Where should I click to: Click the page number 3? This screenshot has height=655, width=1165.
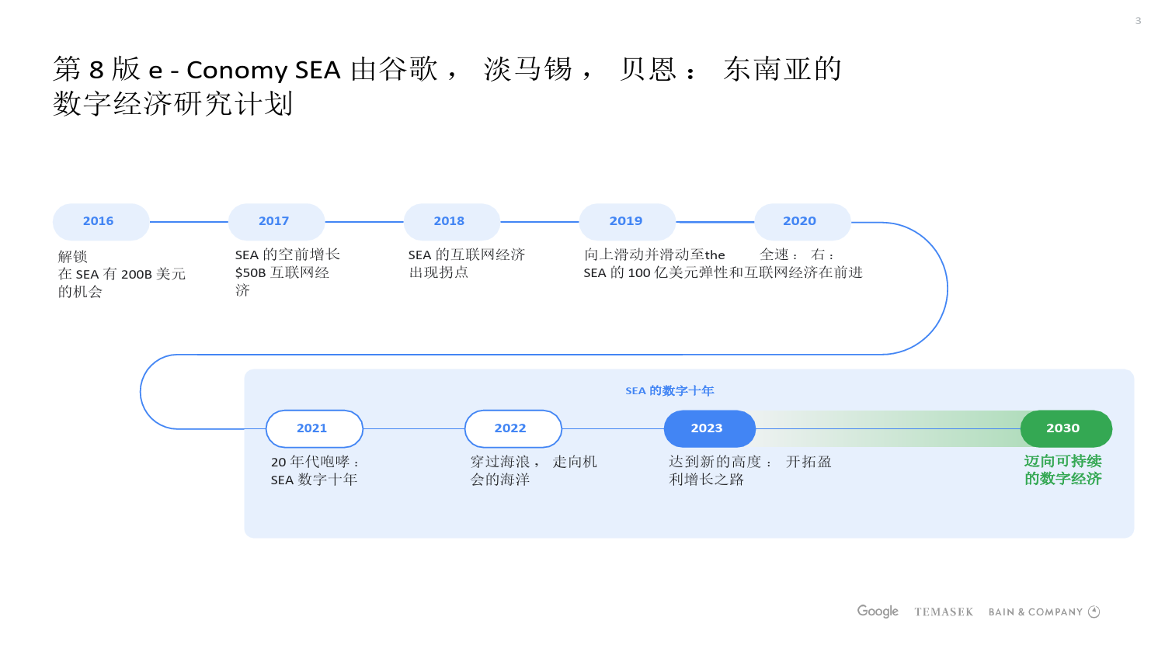pyautogui.click(x=1138, y=21)
